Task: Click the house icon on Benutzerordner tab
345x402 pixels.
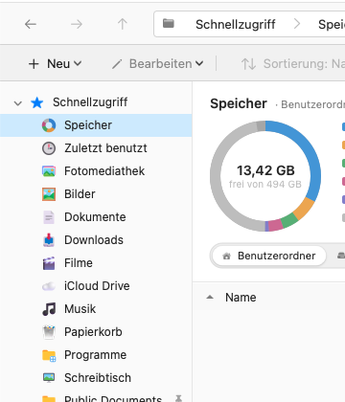Action: pyautogui.click(x=226, y=256)
